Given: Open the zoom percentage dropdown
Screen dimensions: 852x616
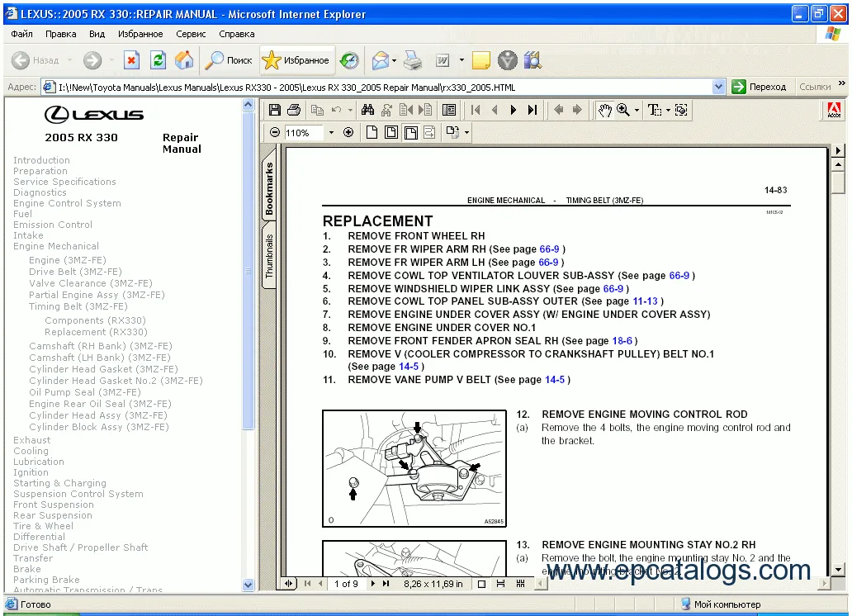Looking at the screenshot, I should [x=331, y=132].
